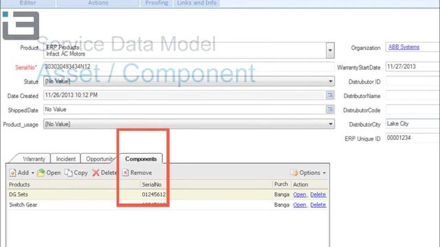This screenshot has height=247, width=440.
Task: Expand the Add button dropdown arrow
Action: tap(32, 173)
